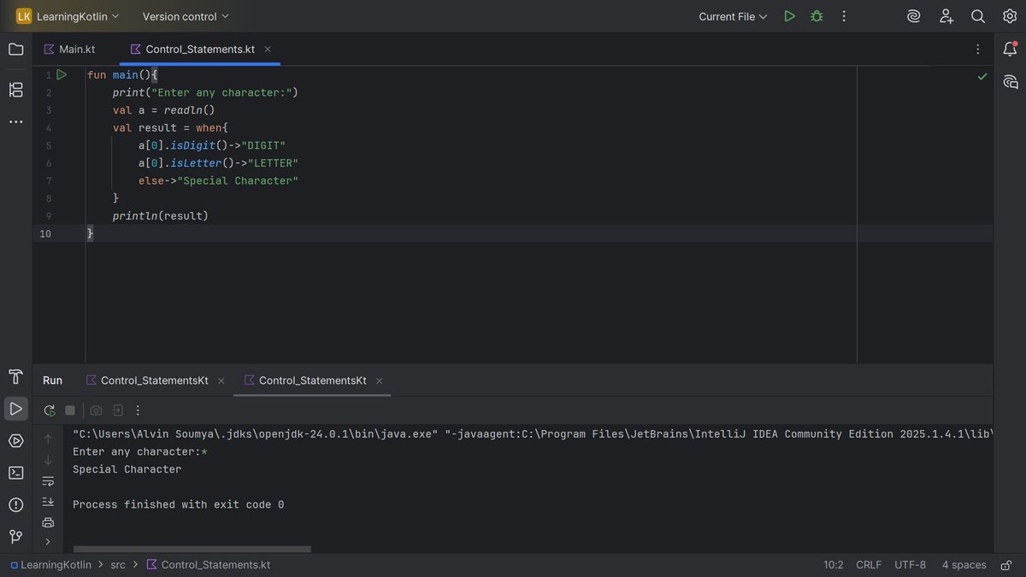Viewport: 1026px width, 577px height.
Task: Run main using the line 1 gutter icon
Action: (x=62, y=75)
